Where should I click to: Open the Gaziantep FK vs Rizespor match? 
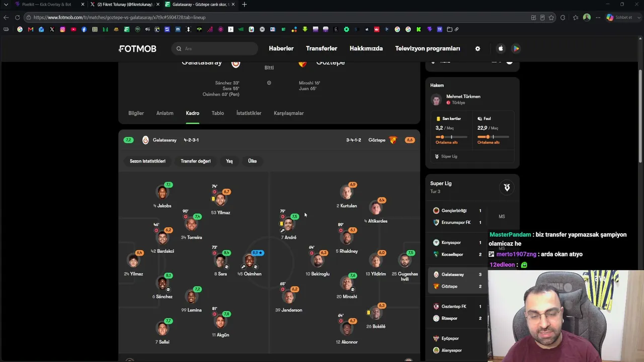point(457,312)
